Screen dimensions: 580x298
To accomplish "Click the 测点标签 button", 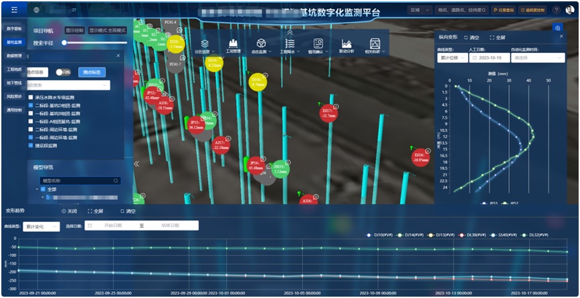I will [92, 72].
